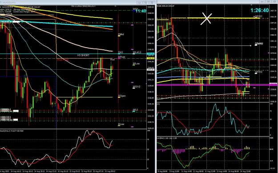This screenshot has height=173, width=278.
Task: Click the 11:40 candle countdown timer
Action: 141,11
